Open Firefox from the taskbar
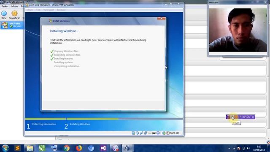Image resolution: width=270 pixels, height=152 pixels. click(x=79, y=148)
